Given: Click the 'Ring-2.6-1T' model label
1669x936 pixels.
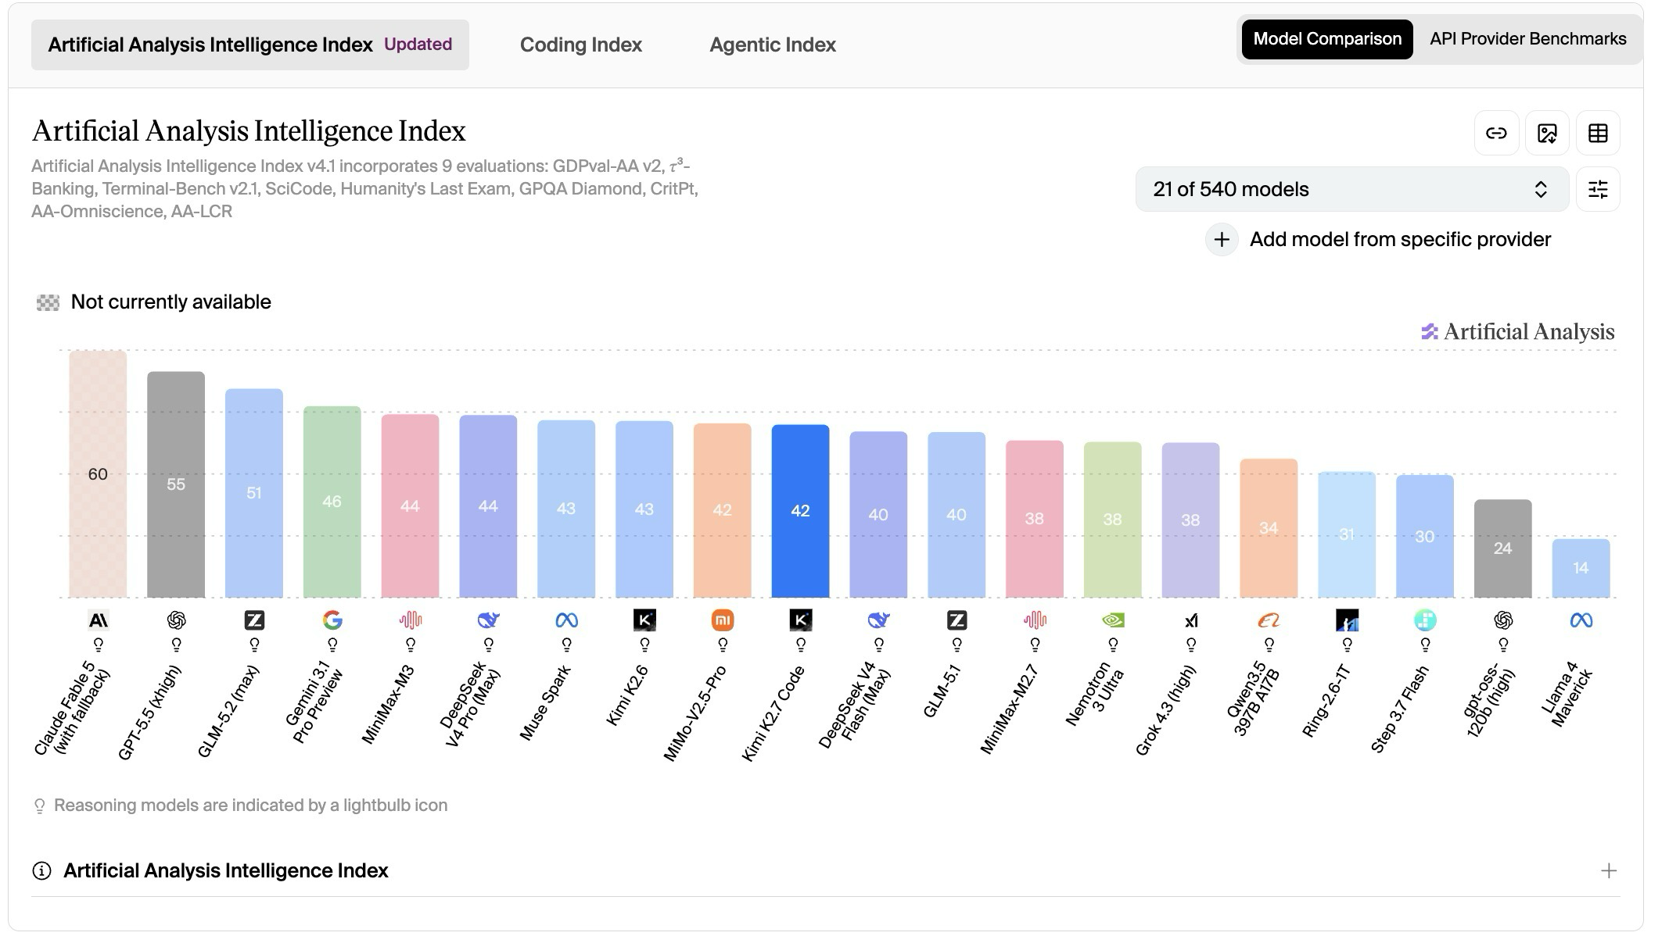Looking at the screenshot, I should click(1326, 701).
